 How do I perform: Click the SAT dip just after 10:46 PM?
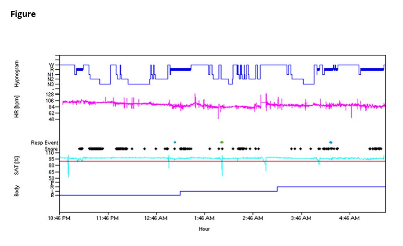coord(68,169)
